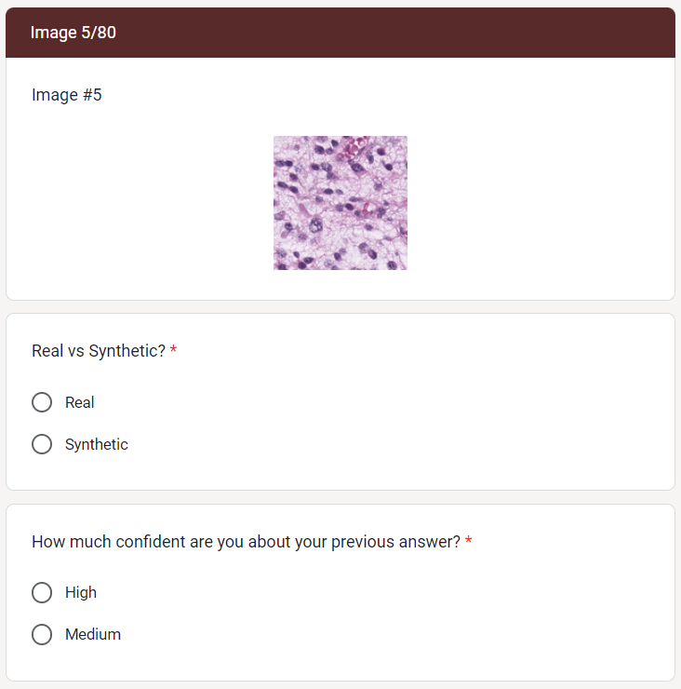Click the 'Real' option label text

(x=79, y=402)
